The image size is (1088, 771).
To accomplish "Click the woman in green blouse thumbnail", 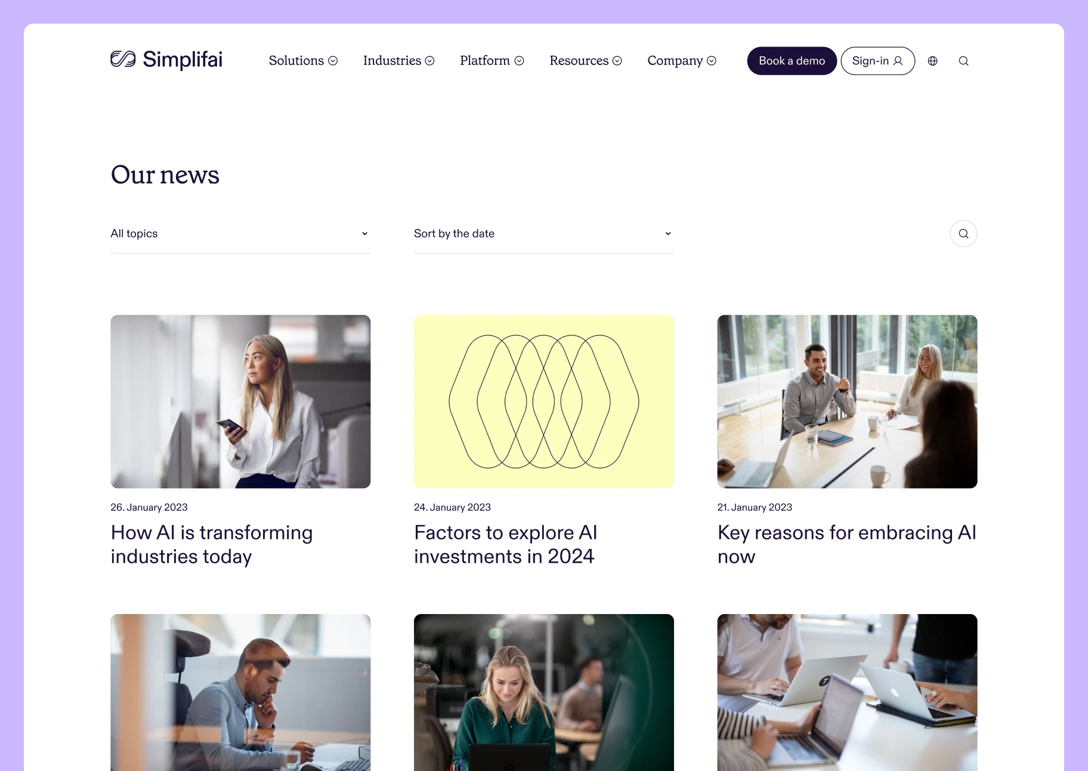I will [544, 692].
